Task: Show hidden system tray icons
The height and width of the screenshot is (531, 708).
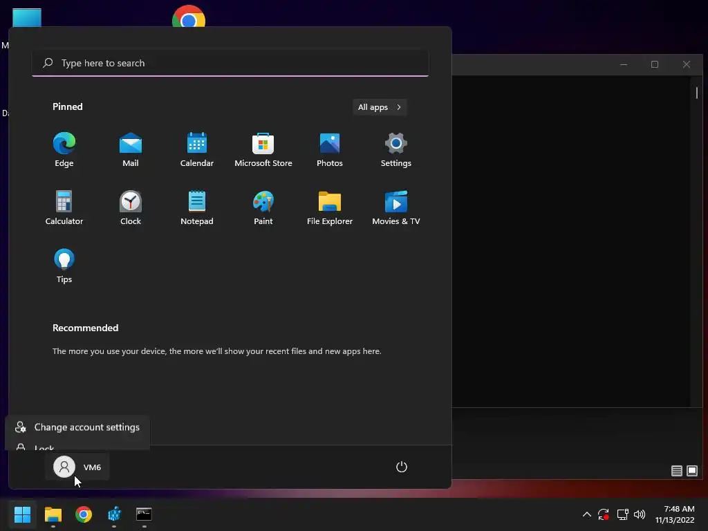Action: point(586,514)
